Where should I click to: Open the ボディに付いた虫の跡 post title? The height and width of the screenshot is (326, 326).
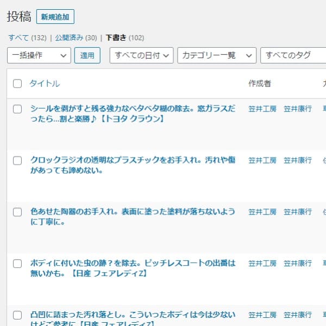[133, 268]
